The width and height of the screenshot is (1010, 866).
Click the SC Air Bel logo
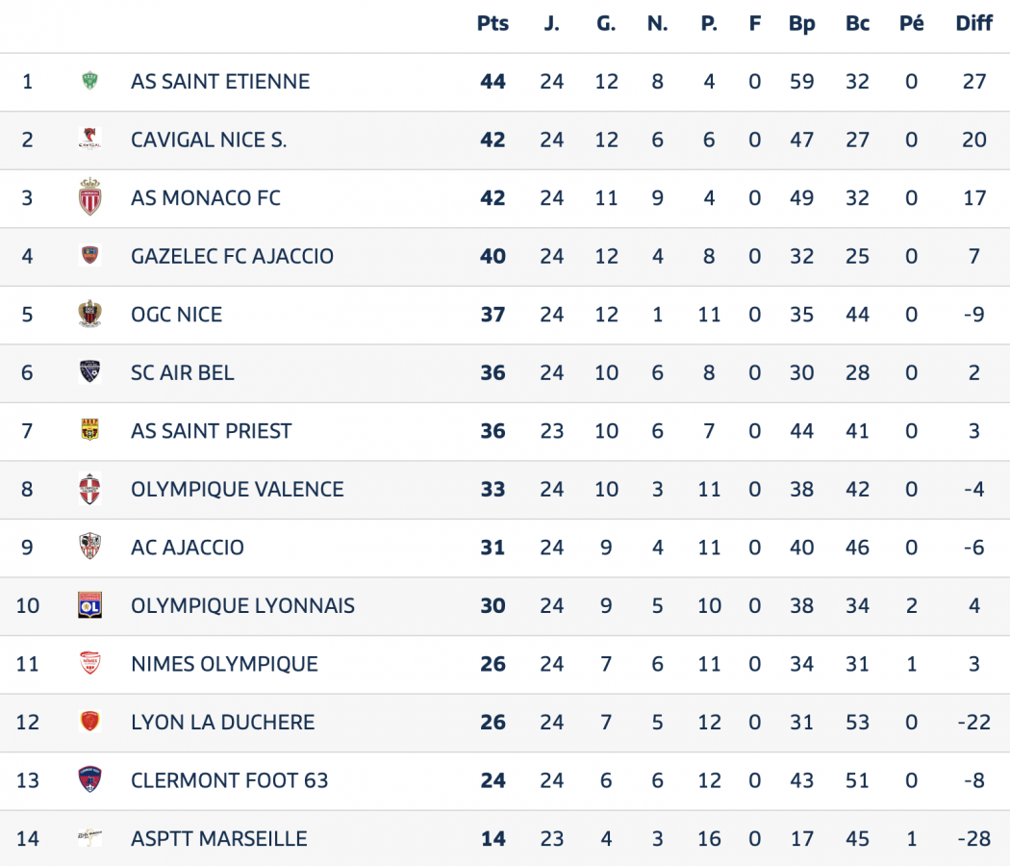pyautogui.click(x=89, y=372)
